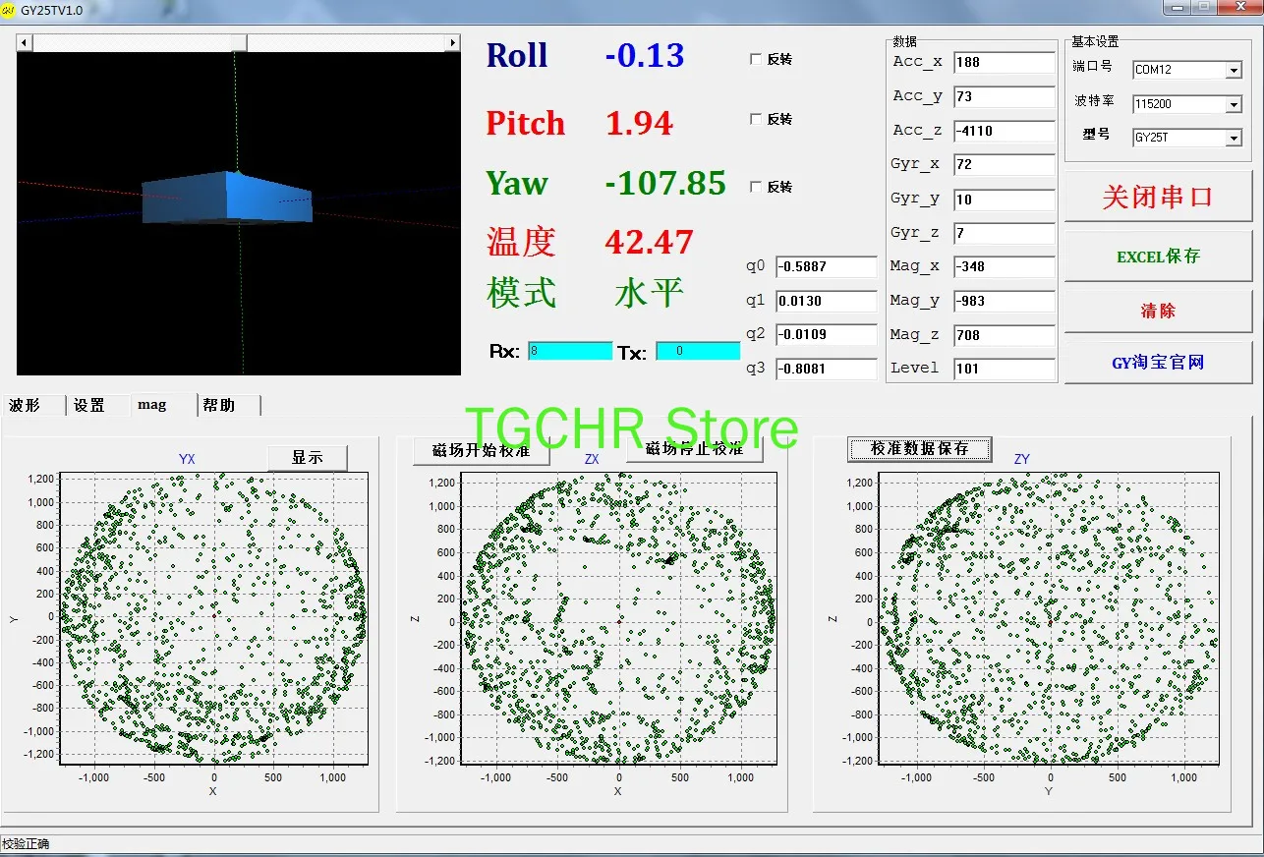This screenshot has width=1264, height=857.
Task: Enable the 反转 checkbox for Roll
Action: click(x=755, y=59)
